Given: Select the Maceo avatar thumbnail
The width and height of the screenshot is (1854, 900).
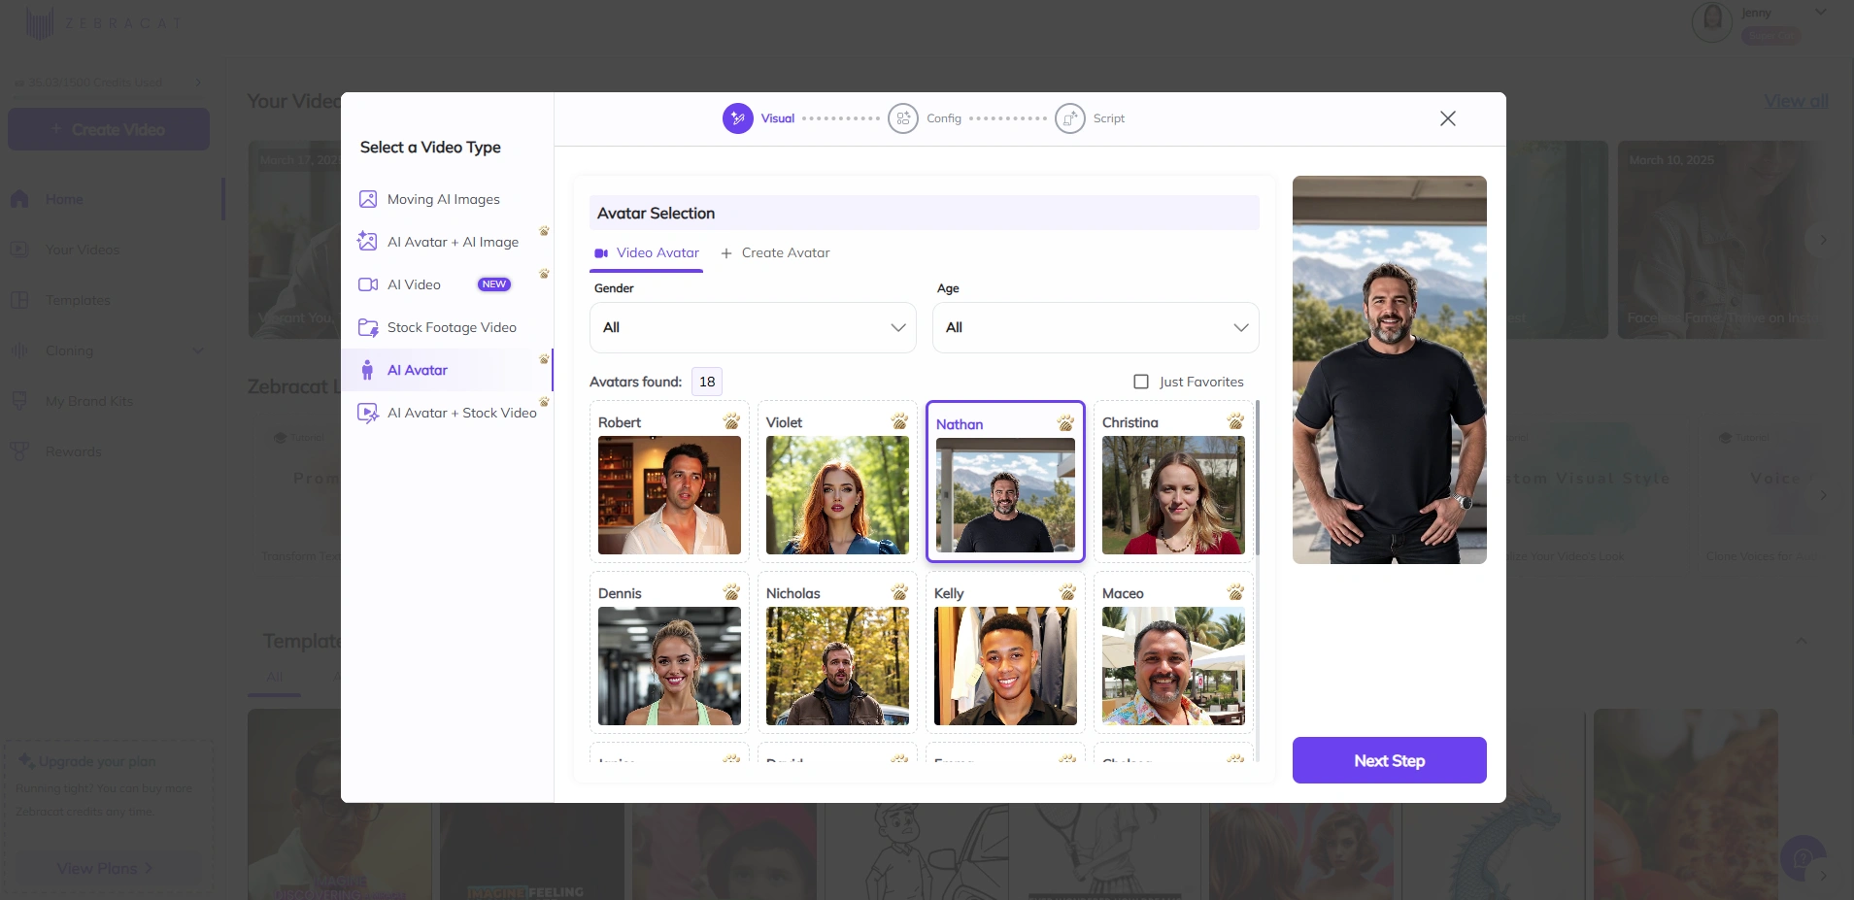Looking at the screenshot, I should pyautogui.click(x=1173, y=666).
